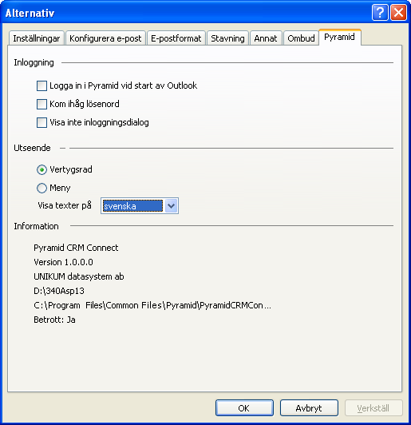
Task: Confirm with the OK button
Action: pos(244,408)
